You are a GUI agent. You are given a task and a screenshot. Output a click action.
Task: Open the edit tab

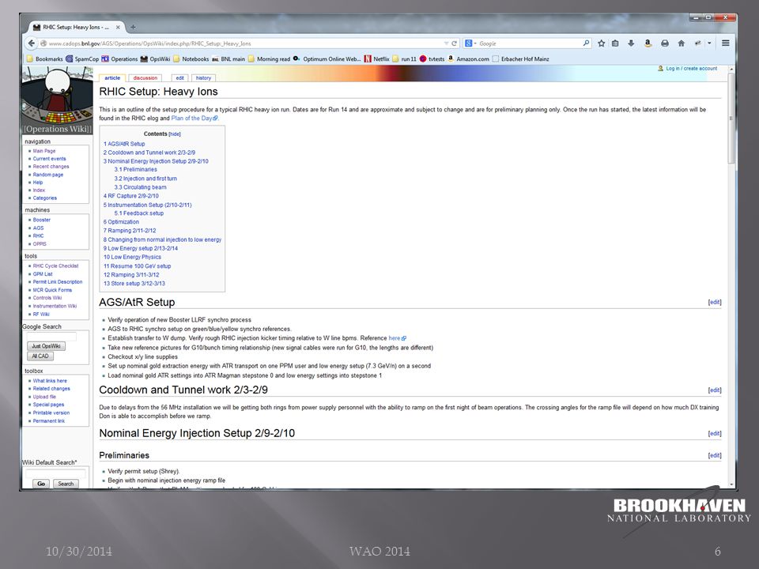coord(179,78)
